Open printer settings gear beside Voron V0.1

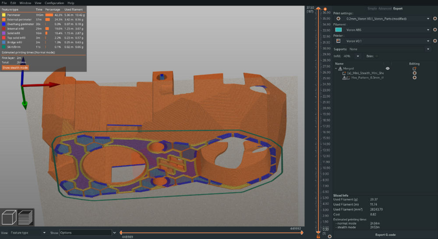click(x=435, y=41)
